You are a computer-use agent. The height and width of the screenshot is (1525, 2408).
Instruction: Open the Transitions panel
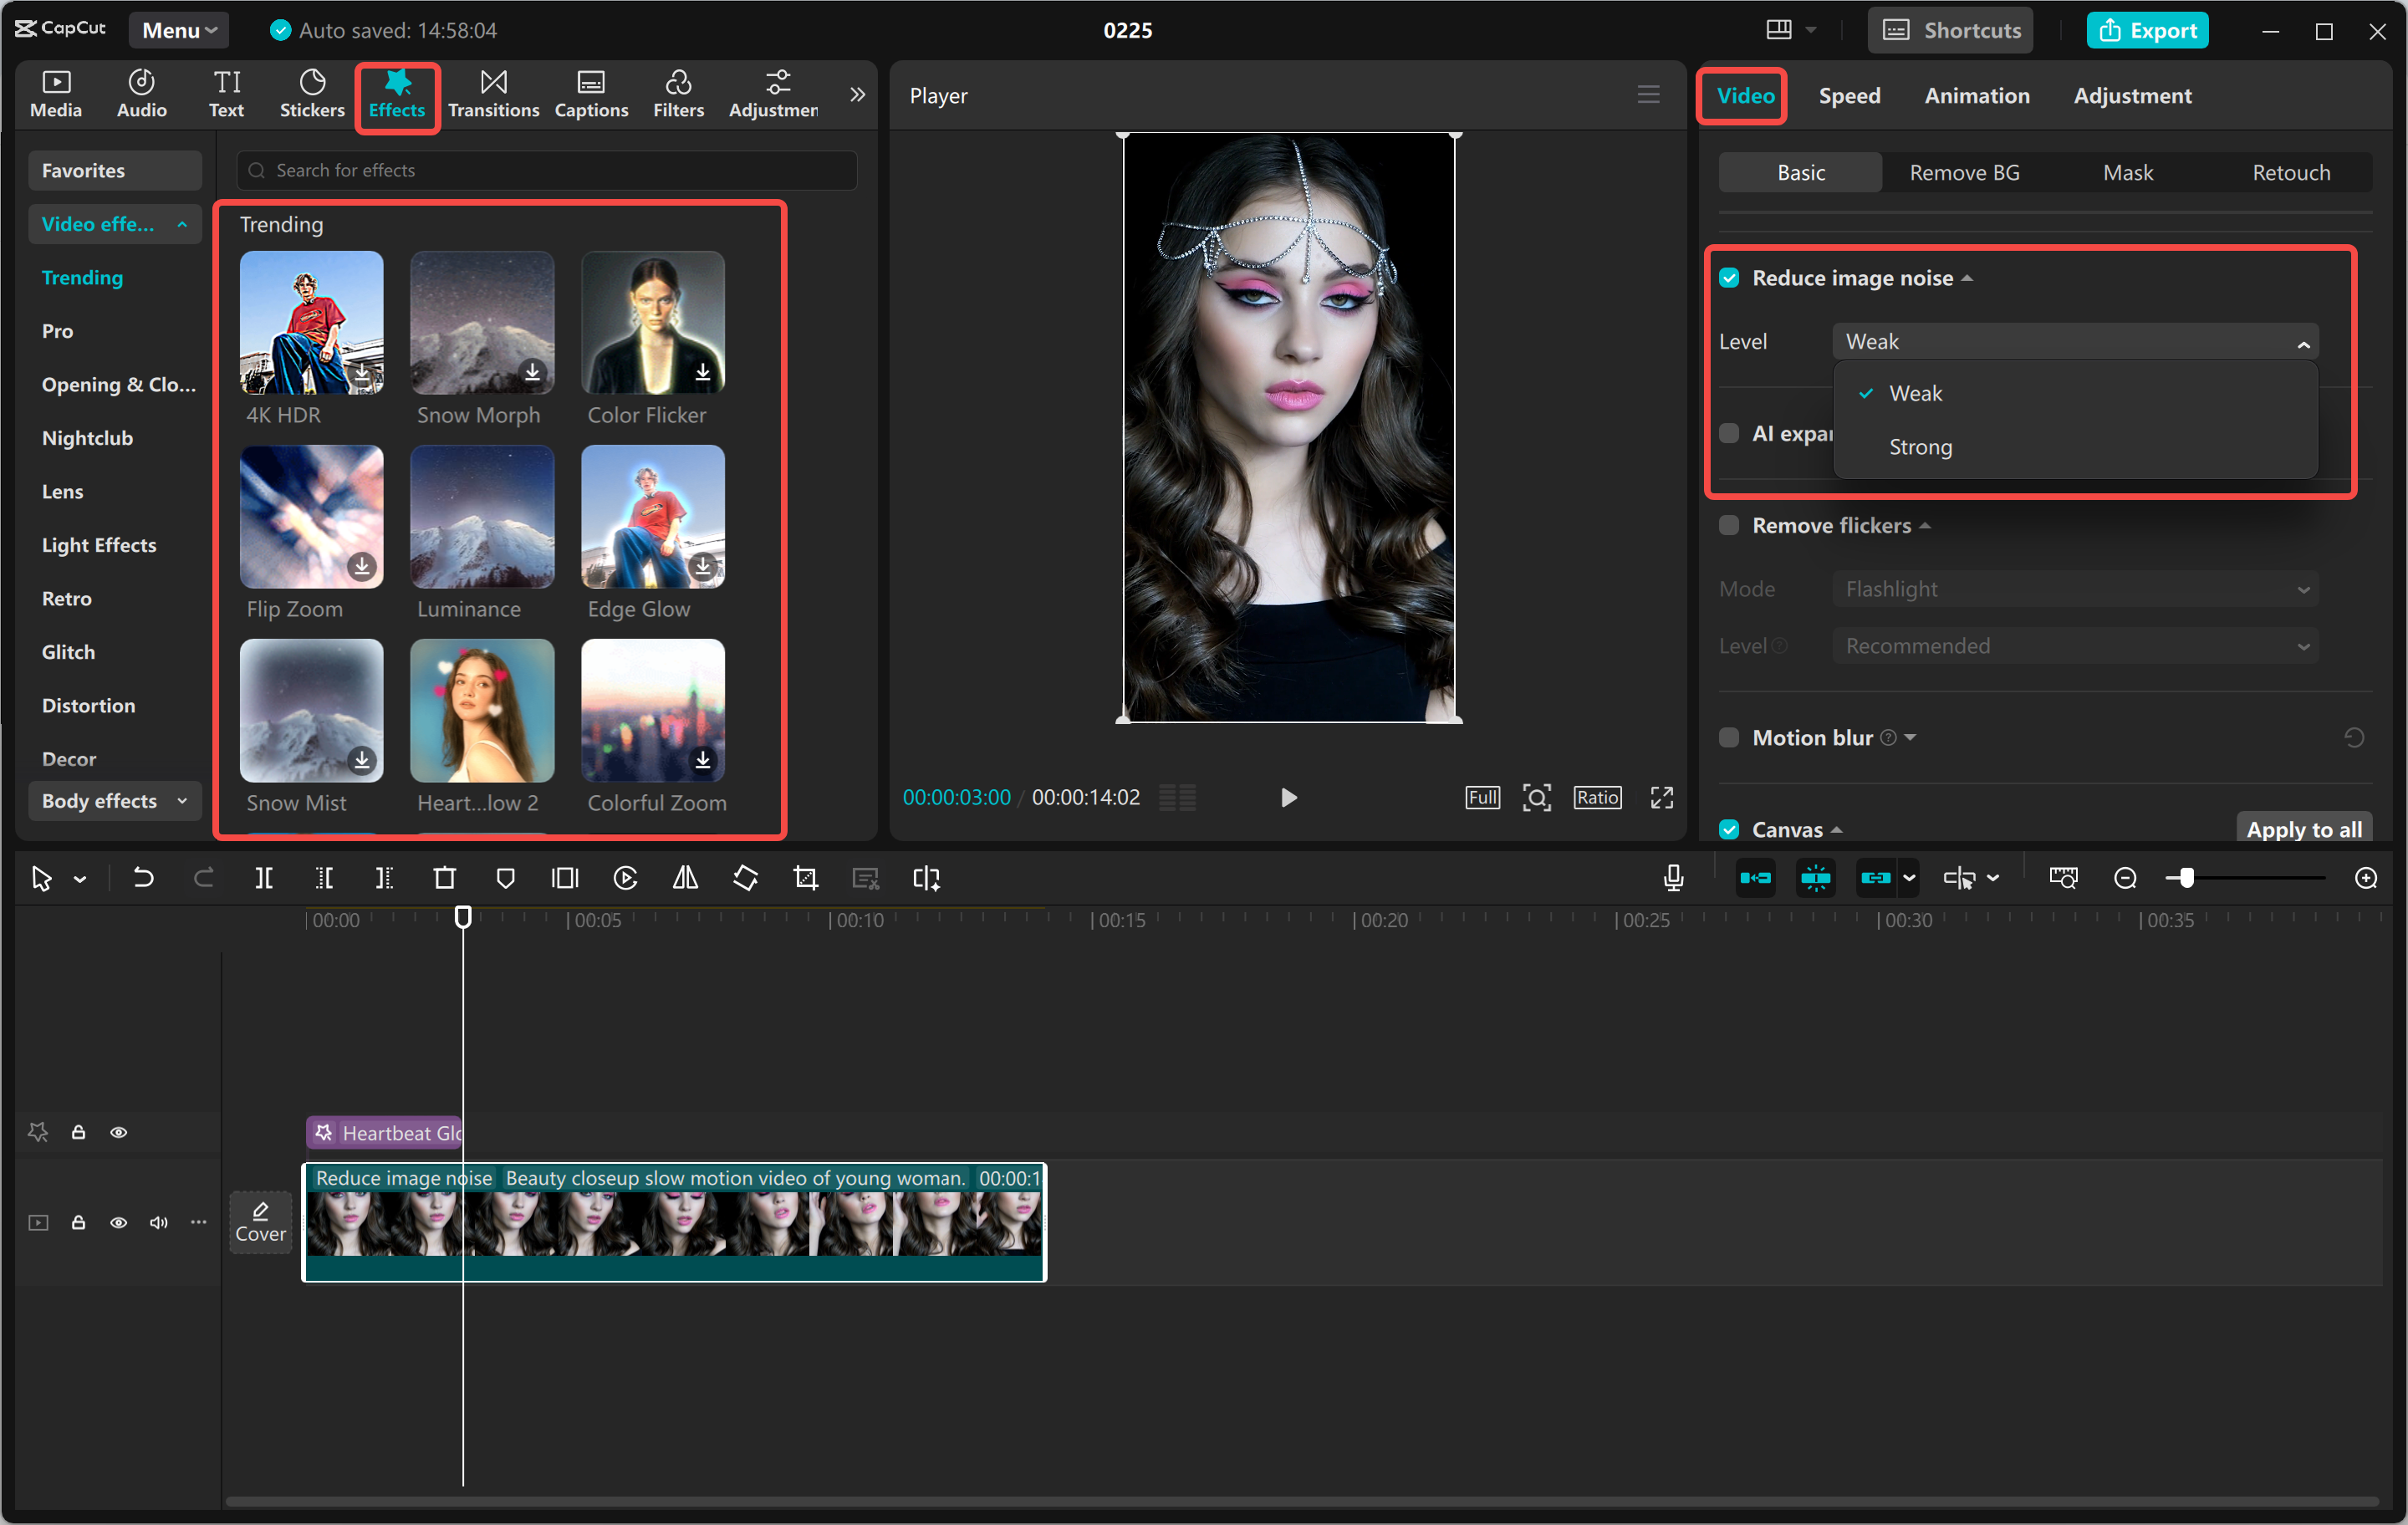coord(493,94)
